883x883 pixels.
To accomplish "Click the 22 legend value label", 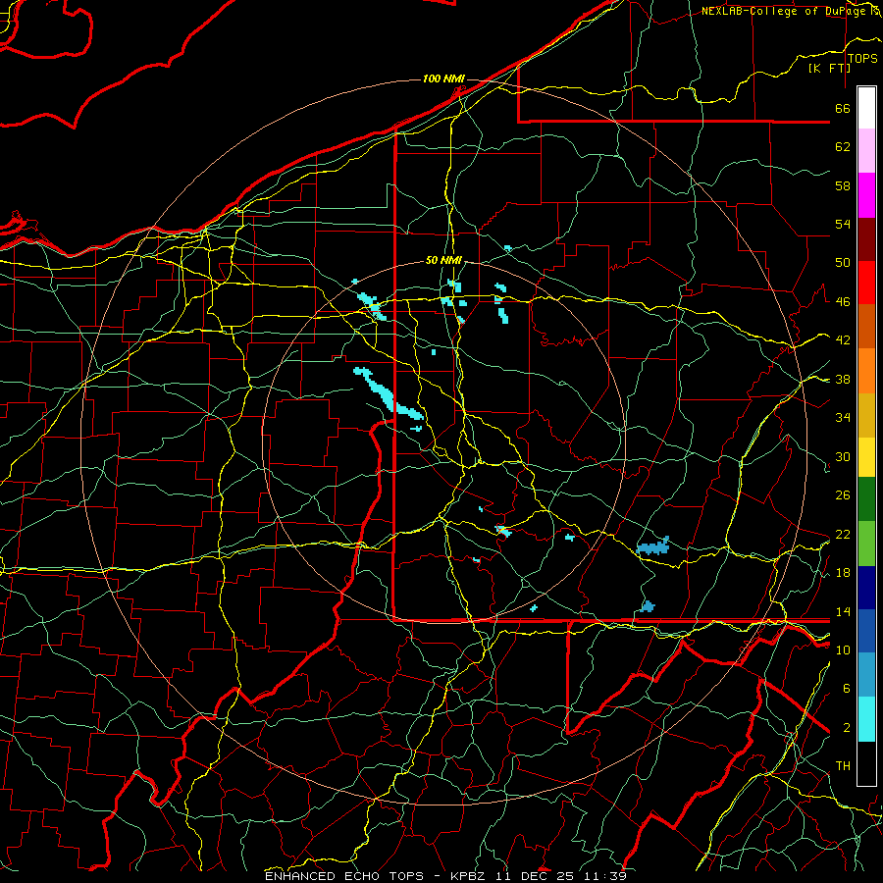I will pyautogui.click(x=843, y=535).
